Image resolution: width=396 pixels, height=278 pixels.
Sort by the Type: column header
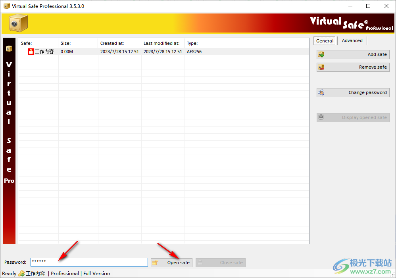pos(247,43)
